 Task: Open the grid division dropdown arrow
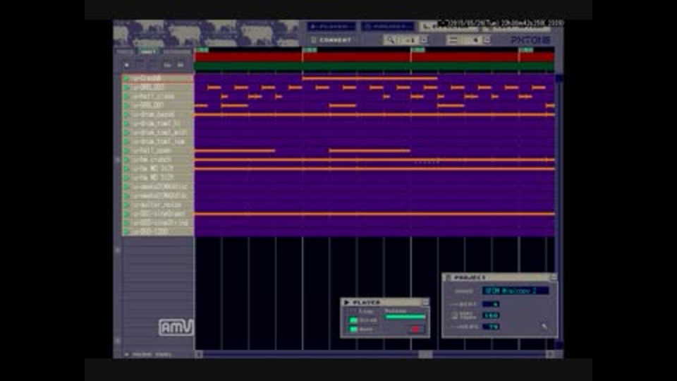(x=487, y=40)
